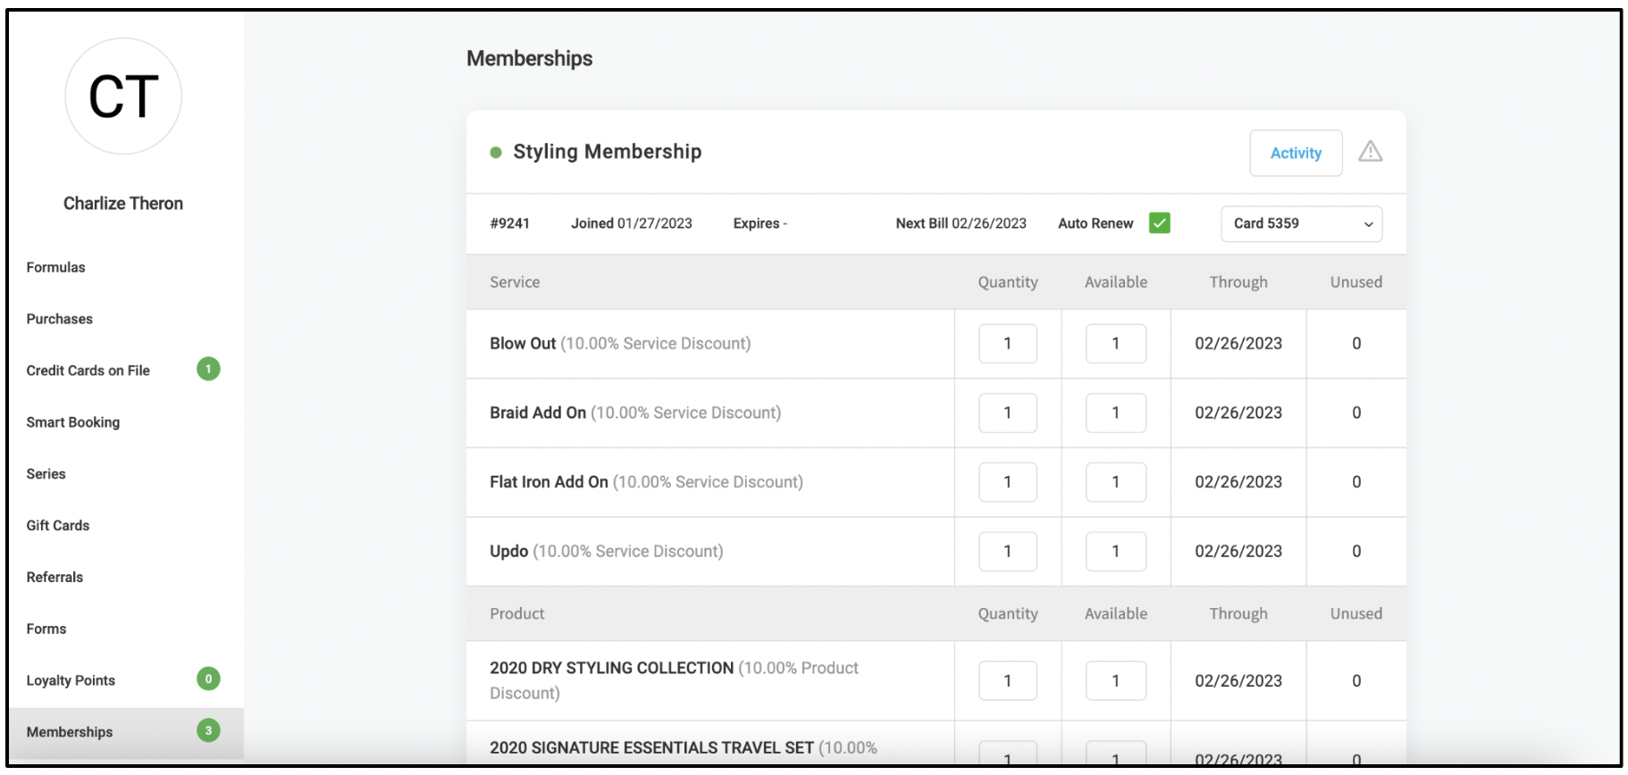Go to Purchases in the sidebar
Image resolution: width=1628 pixels, height=775 pixels.
[x=59, y=319]
